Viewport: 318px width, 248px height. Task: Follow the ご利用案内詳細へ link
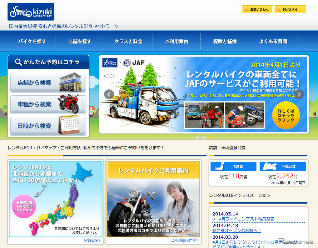coord(185,240)
